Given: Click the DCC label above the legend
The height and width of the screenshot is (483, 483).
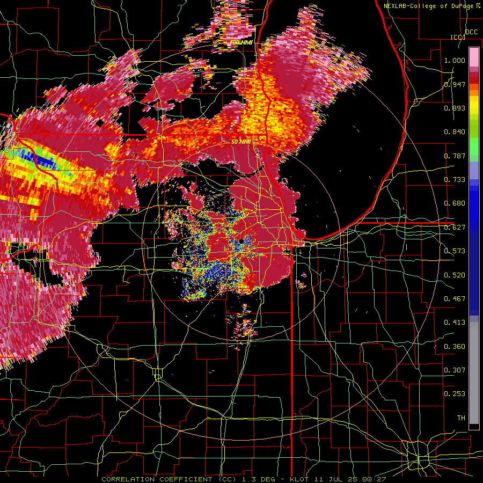Looking at the screenshot, I should (471, 32).
